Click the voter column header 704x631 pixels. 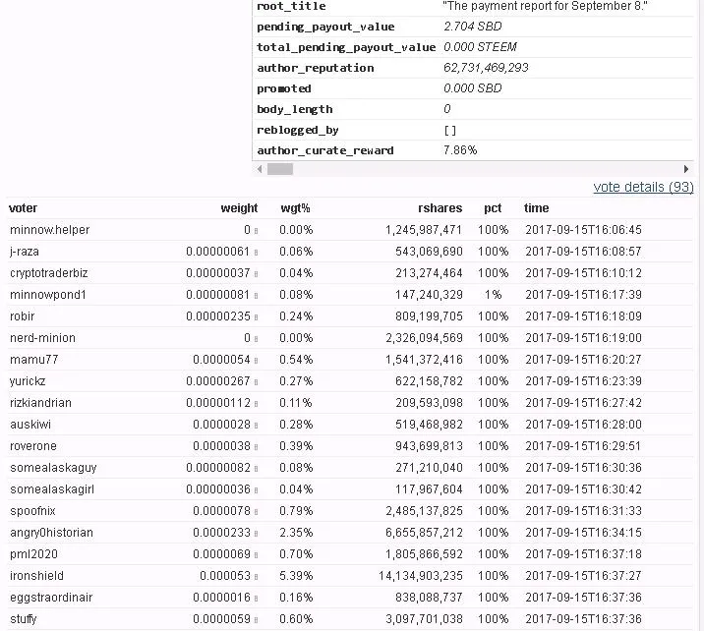click(x=23, y=208)
